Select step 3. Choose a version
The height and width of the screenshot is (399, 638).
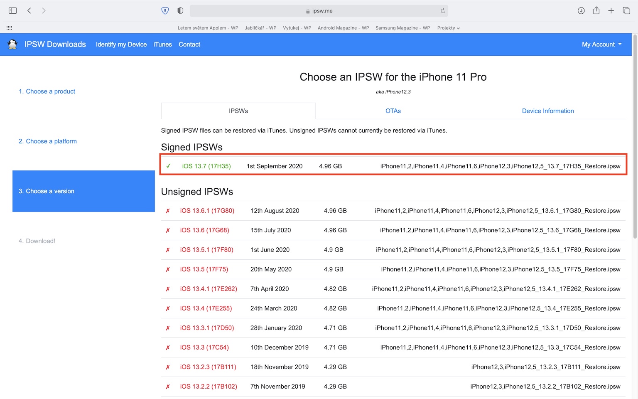(83, 191)
